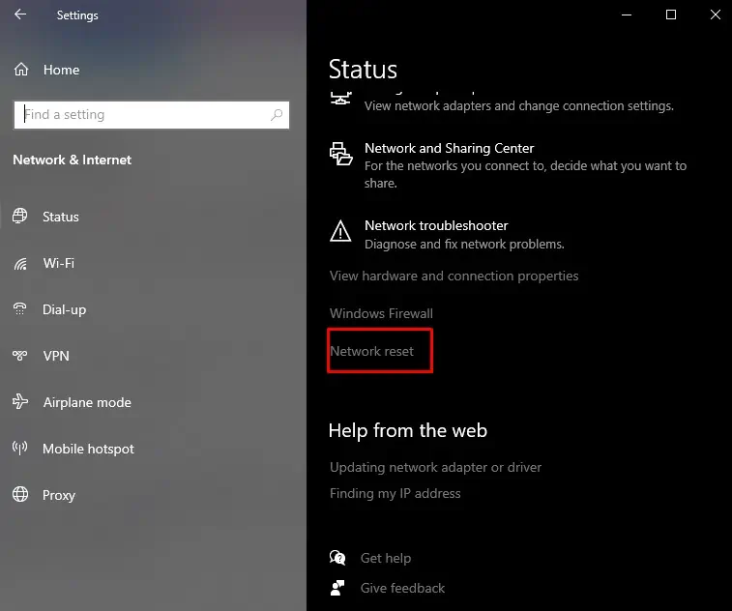This screenshot has height=611, width=732.
Task: Open the Dial-up section
Action: (x=65, y=309)
